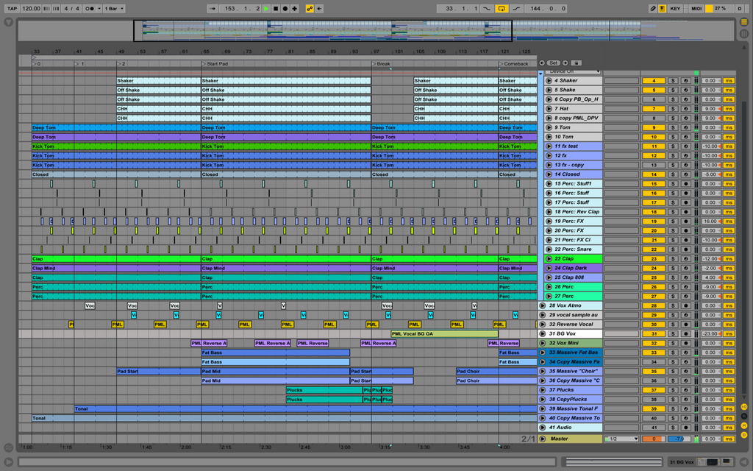
Task: Enable the Draw Mode pencil icon
Action: point(653,8)
